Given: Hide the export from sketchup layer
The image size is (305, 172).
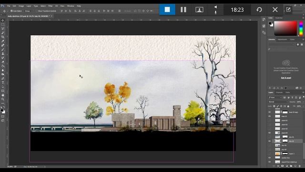Looking at the screenshot, I should (270, 162).
